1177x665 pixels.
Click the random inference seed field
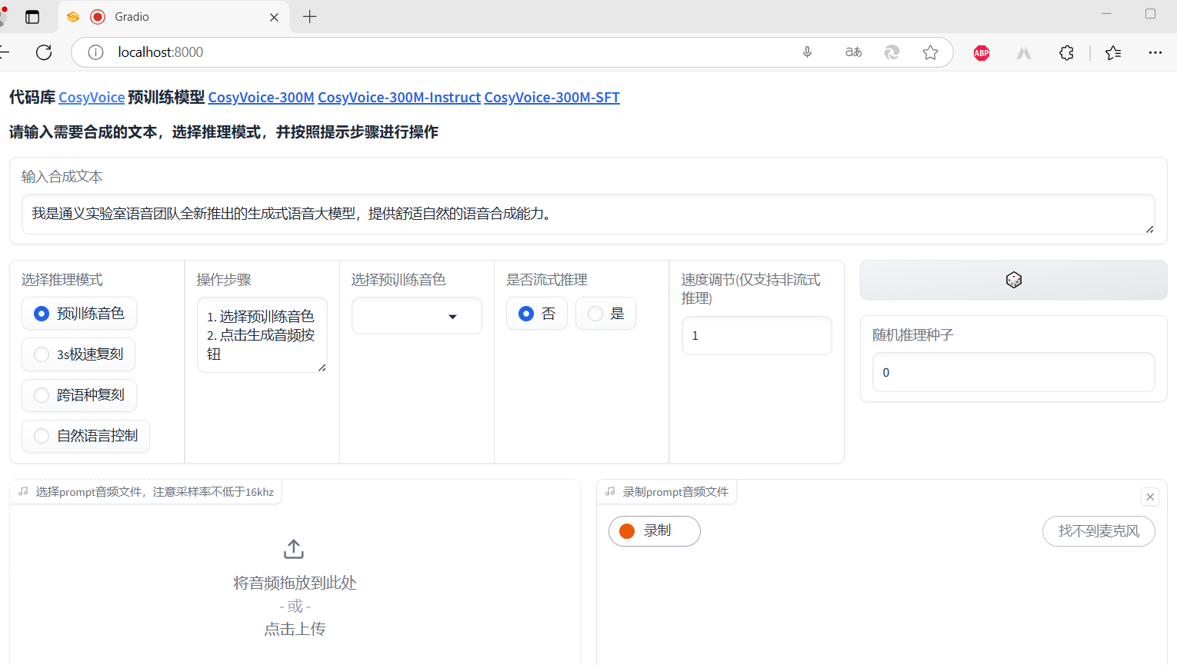pos(1014,372)
